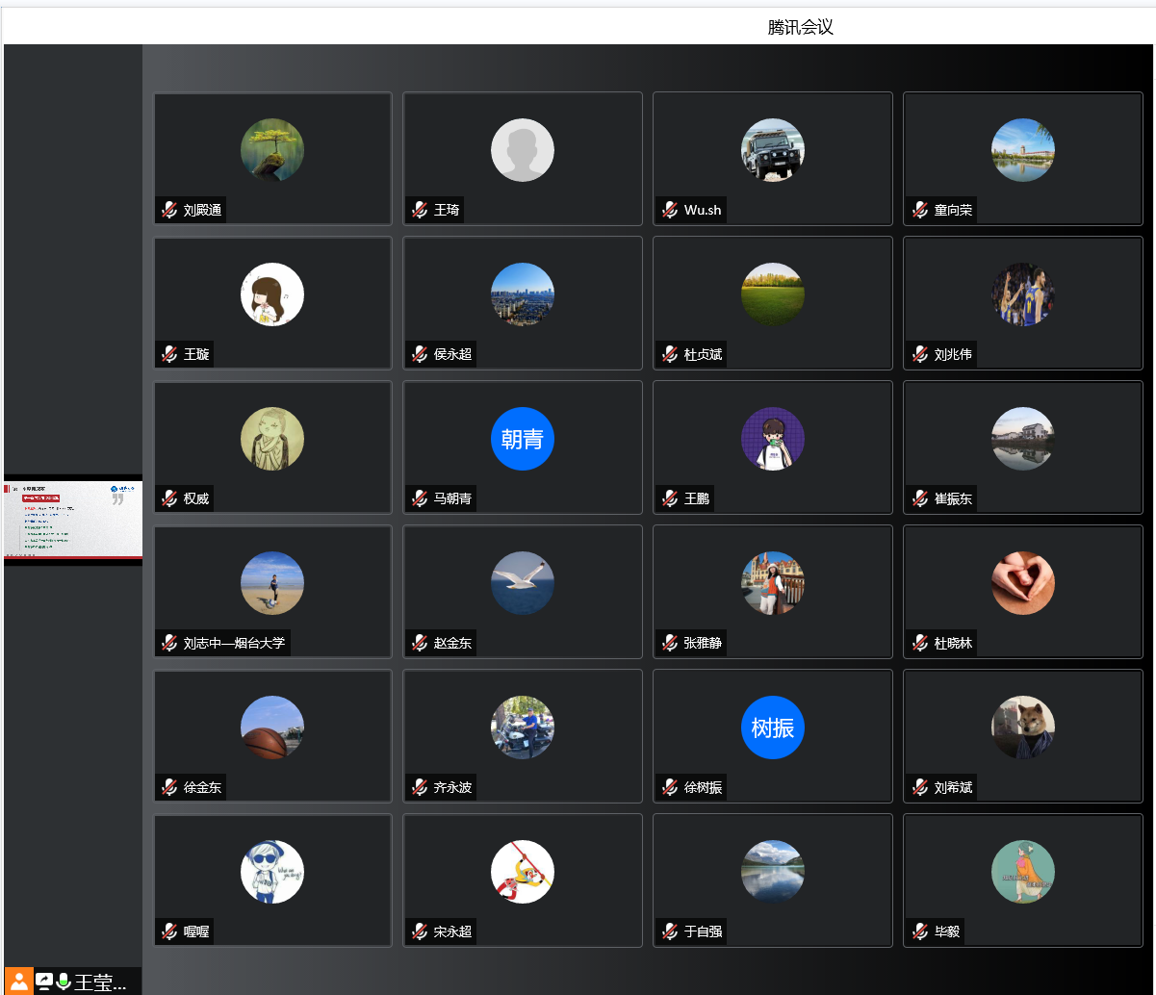Click muted microphone icon next to 刘殿通
This screenshot has width=1156, height=995.
[x=169, y=210]
